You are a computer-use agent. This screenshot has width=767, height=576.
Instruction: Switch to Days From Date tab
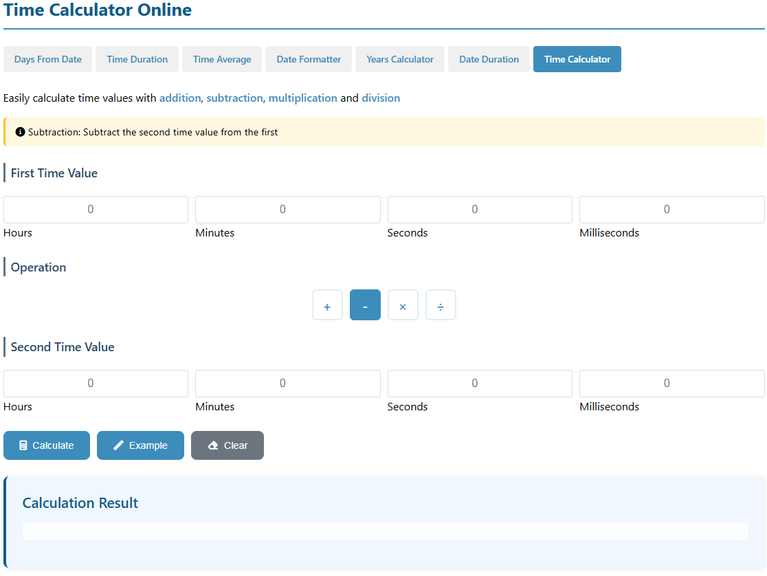[x=48, y=59]
